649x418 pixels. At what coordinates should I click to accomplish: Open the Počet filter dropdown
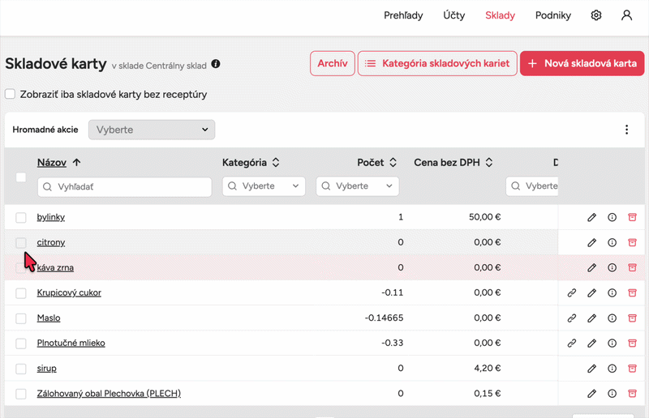357,186
